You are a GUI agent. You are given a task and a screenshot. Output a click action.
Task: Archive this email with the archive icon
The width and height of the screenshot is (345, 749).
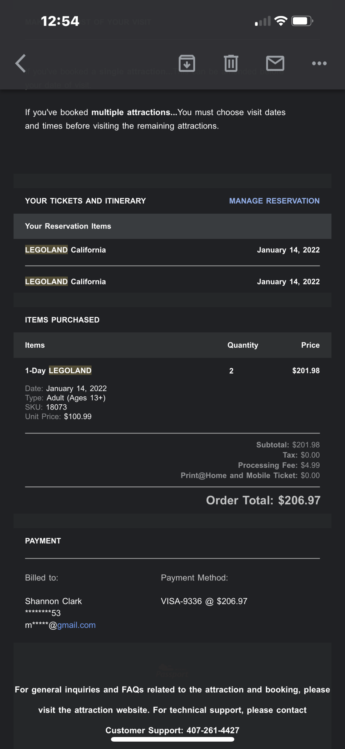(x=187, y=63)
